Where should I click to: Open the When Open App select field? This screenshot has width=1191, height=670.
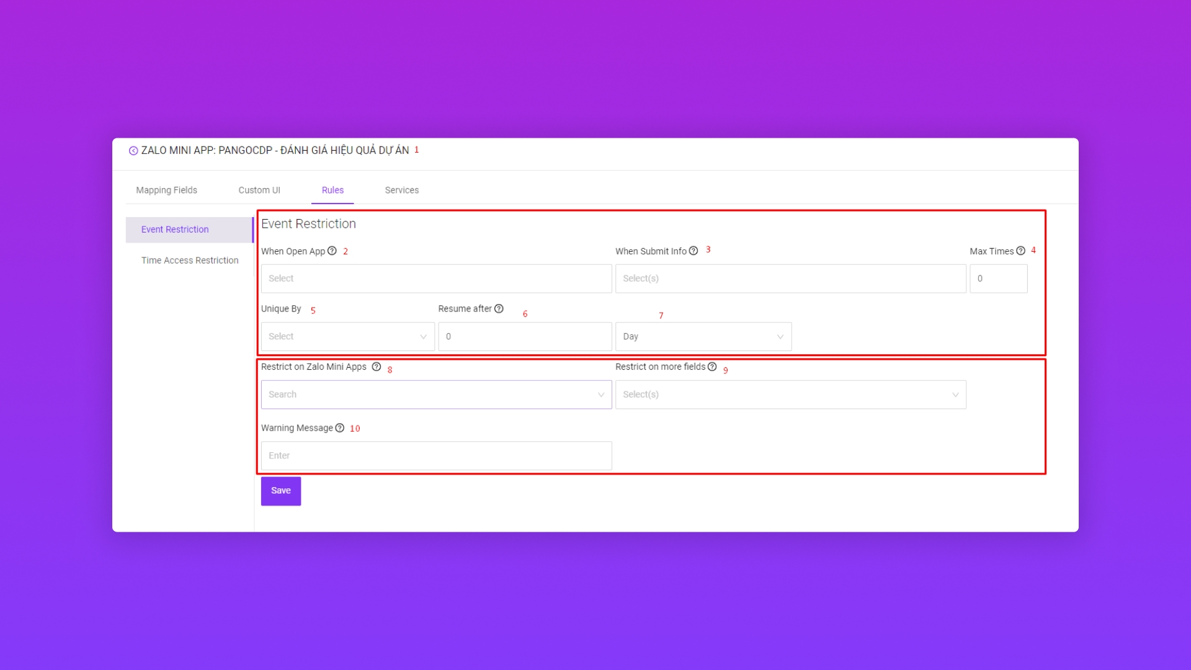pos(436,279)
